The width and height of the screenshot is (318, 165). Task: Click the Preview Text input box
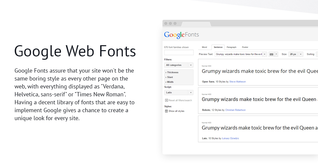pos(239,54)
